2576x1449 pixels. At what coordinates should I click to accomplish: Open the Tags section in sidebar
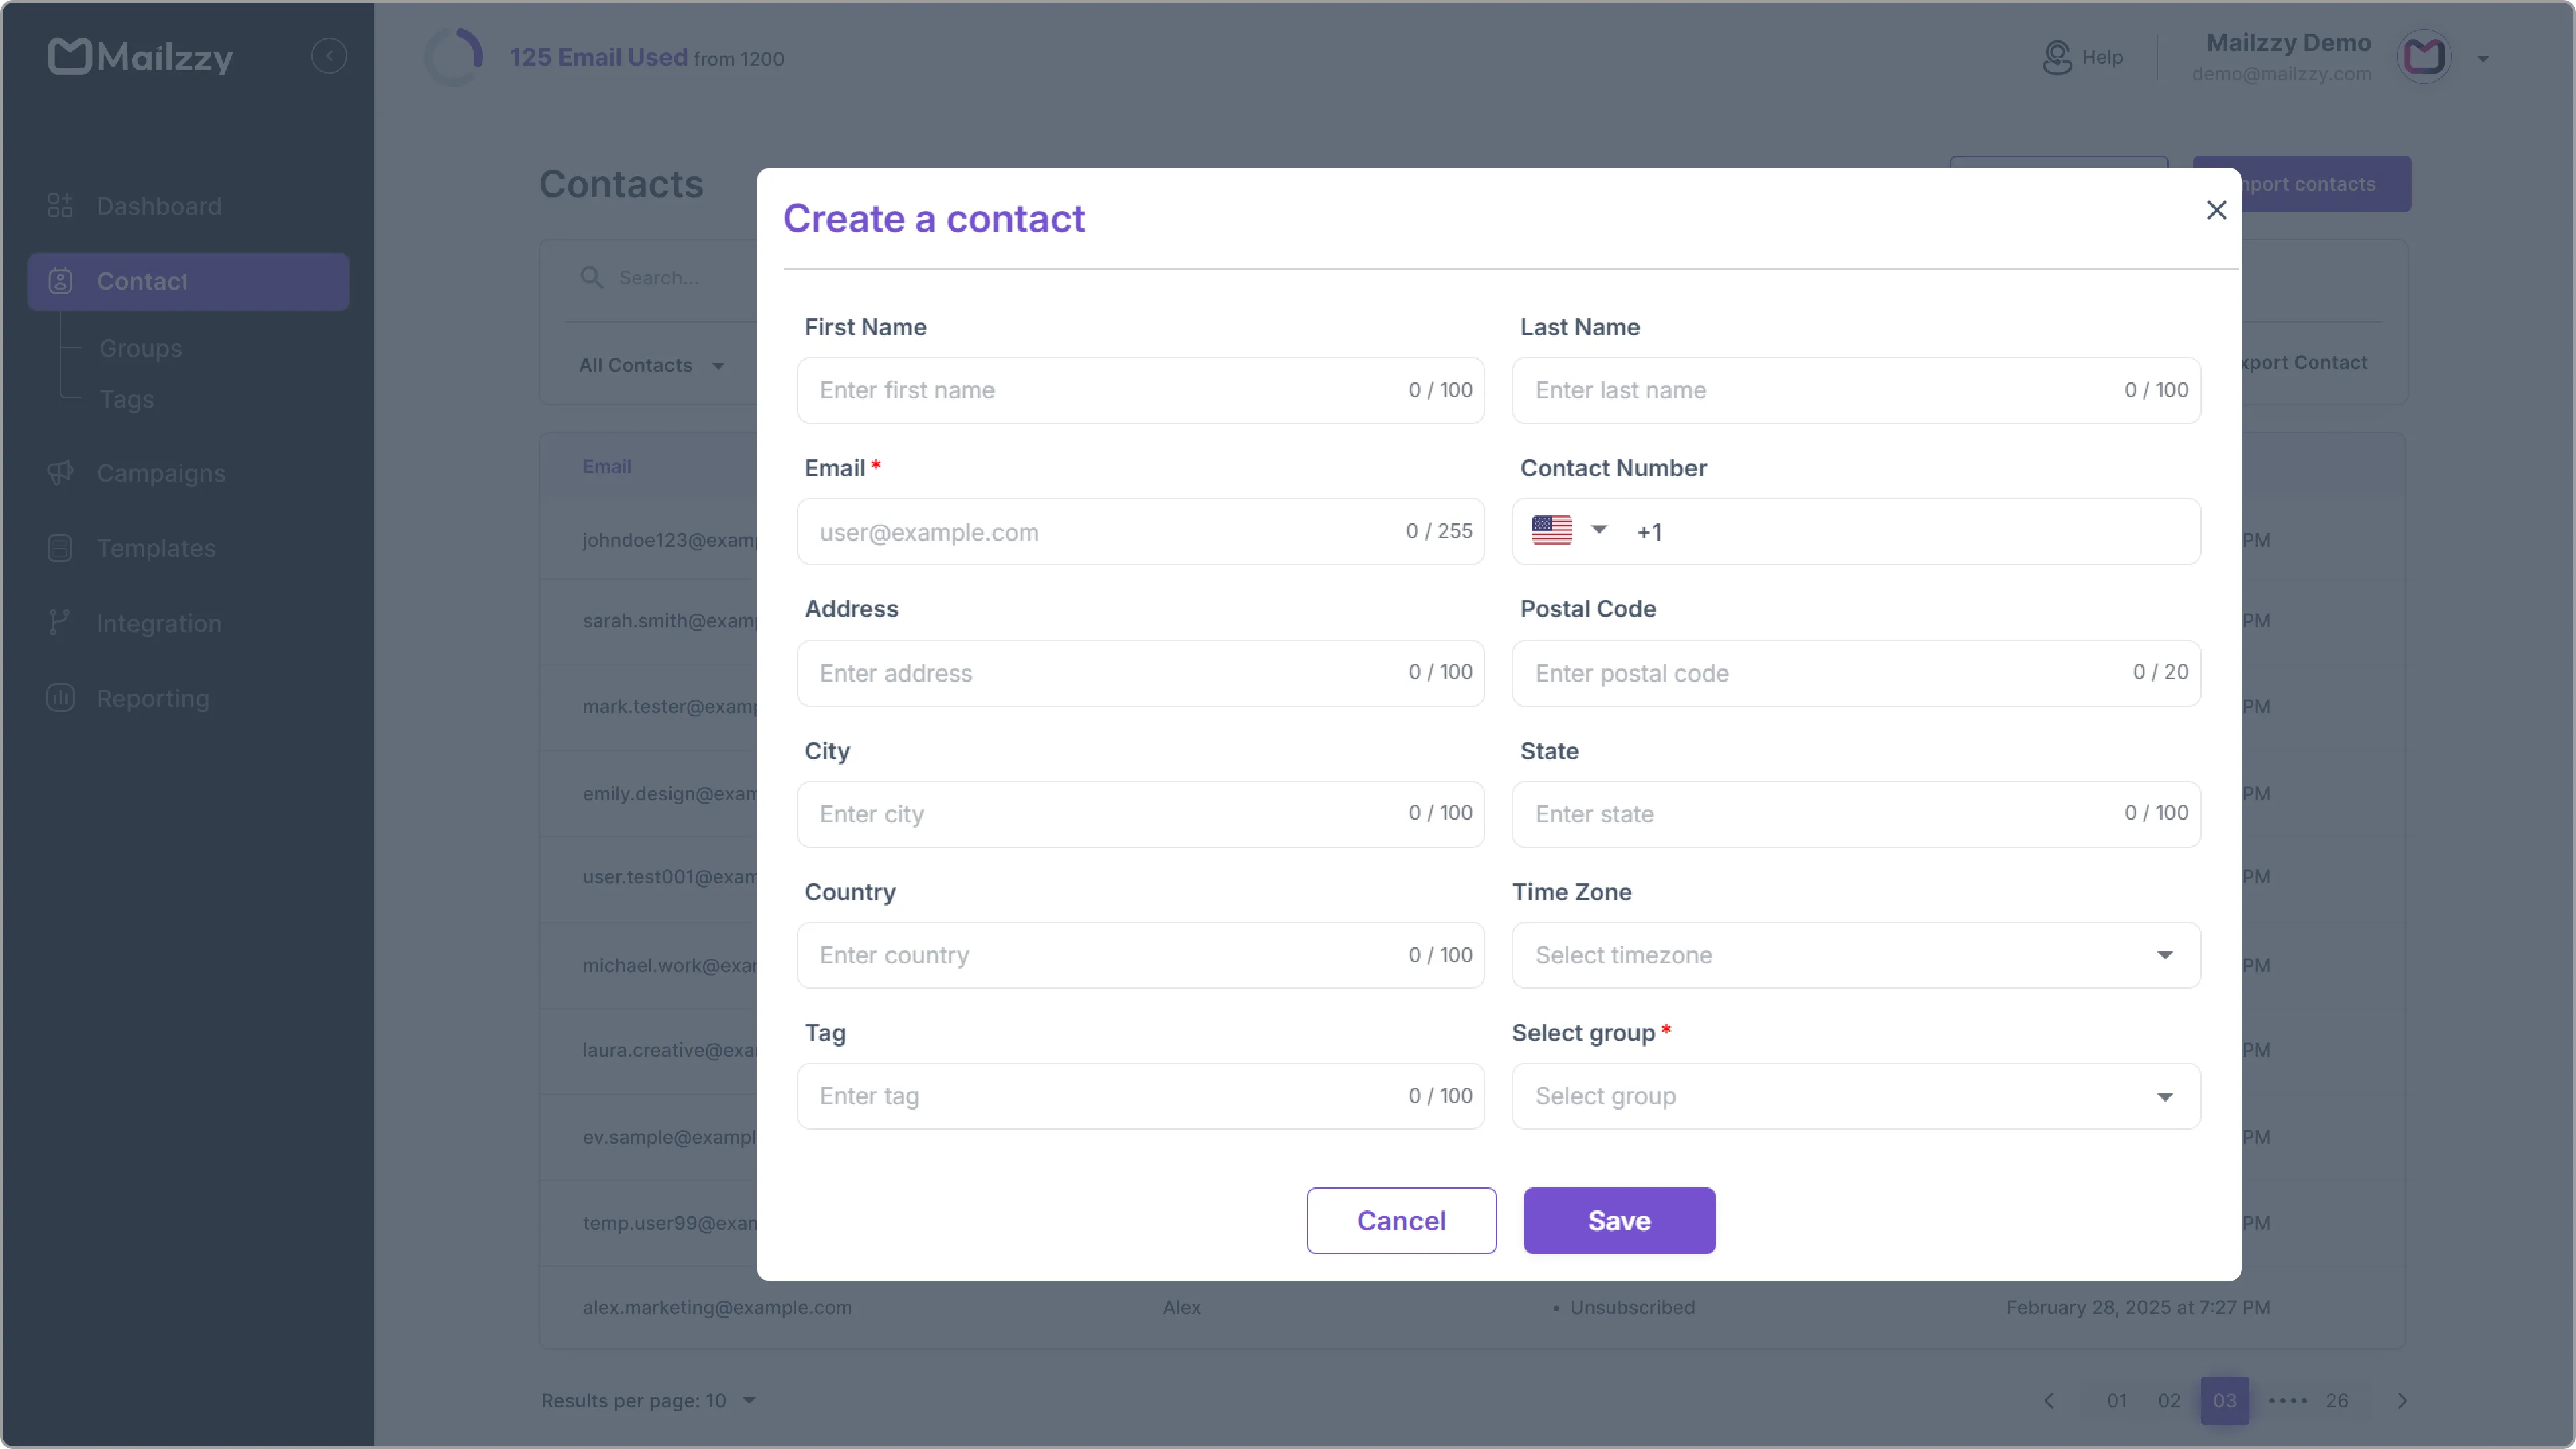click(x=127, y=399)
